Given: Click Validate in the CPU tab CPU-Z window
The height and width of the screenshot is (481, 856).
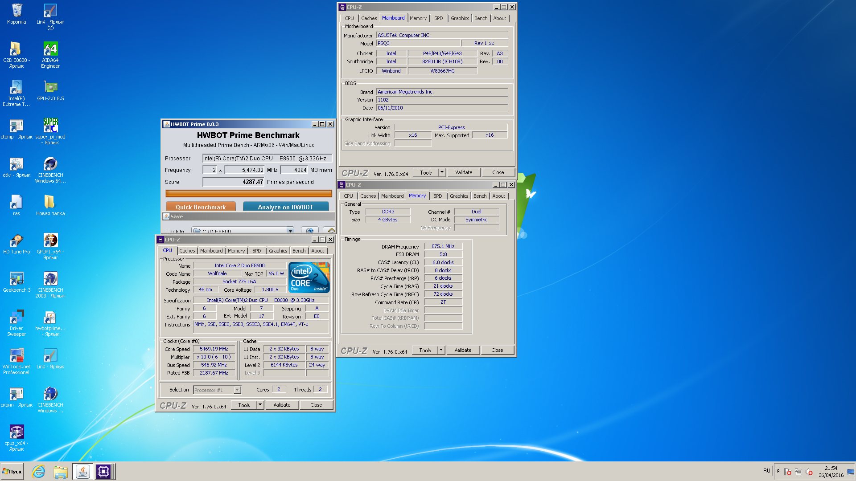Looking at the screenshot, I should point(282,405).
